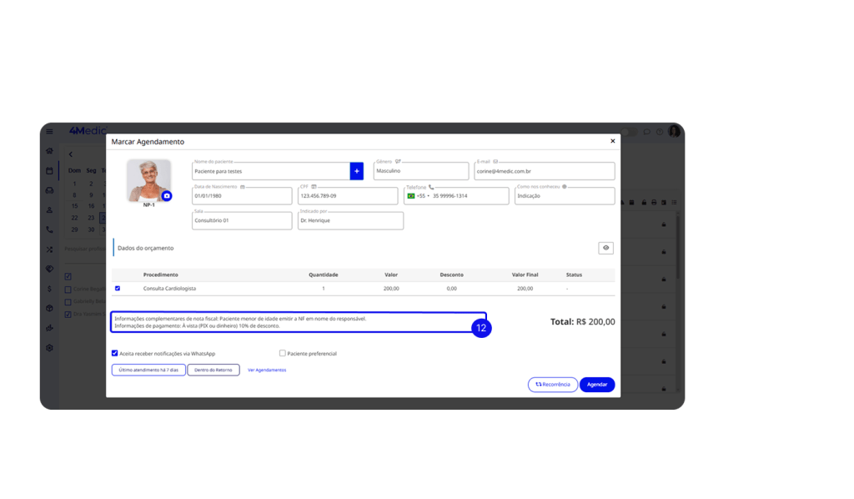Click the phone icon in the sidebar
854x499 pixels.
pyautogui.click(x=50, y=229)
